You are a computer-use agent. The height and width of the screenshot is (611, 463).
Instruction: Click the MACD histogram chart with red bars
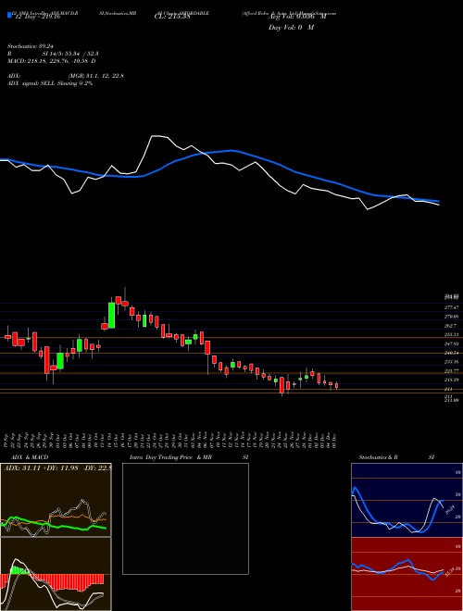tap(56, 574)
